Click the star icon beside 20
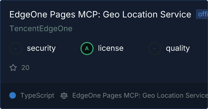The height and width of the screenshot is (109, 208). point(13,68)
